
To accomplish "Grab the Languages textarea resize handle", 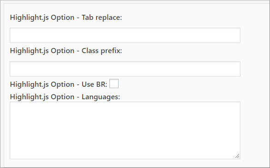I will (237, 156).
